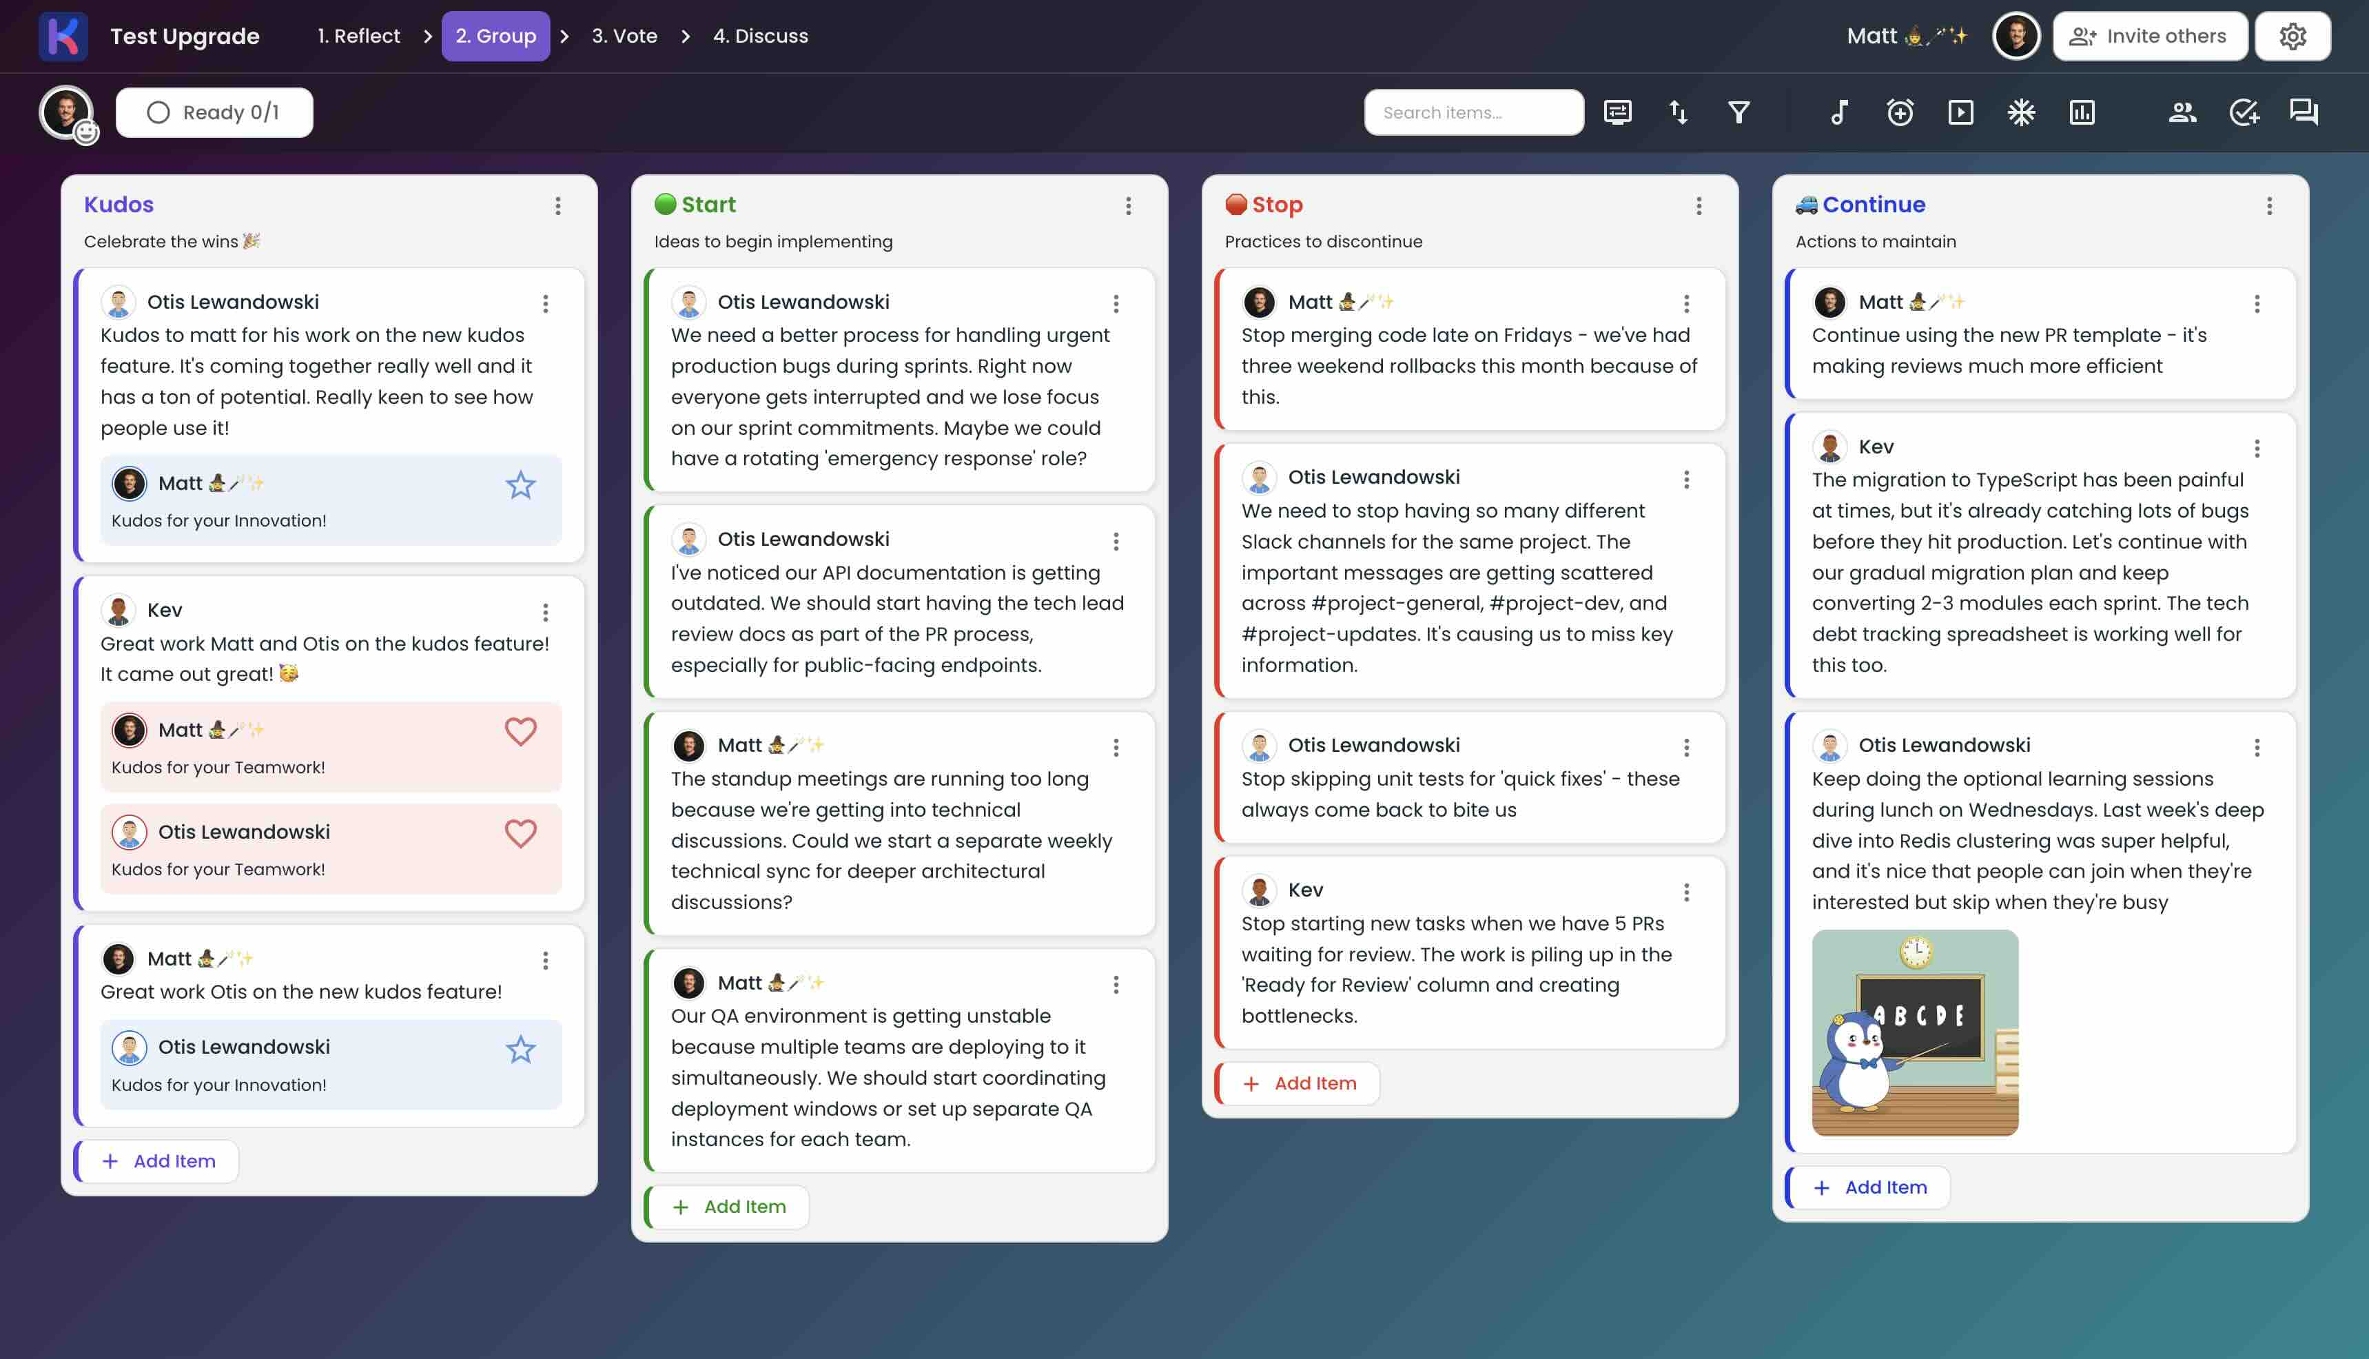Open the bar chart poll icon
The width and height of the screenshot is (2369, 1359).
[x=2082, y=113]
